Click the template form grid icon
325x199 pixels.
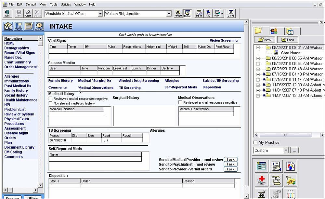261,166
